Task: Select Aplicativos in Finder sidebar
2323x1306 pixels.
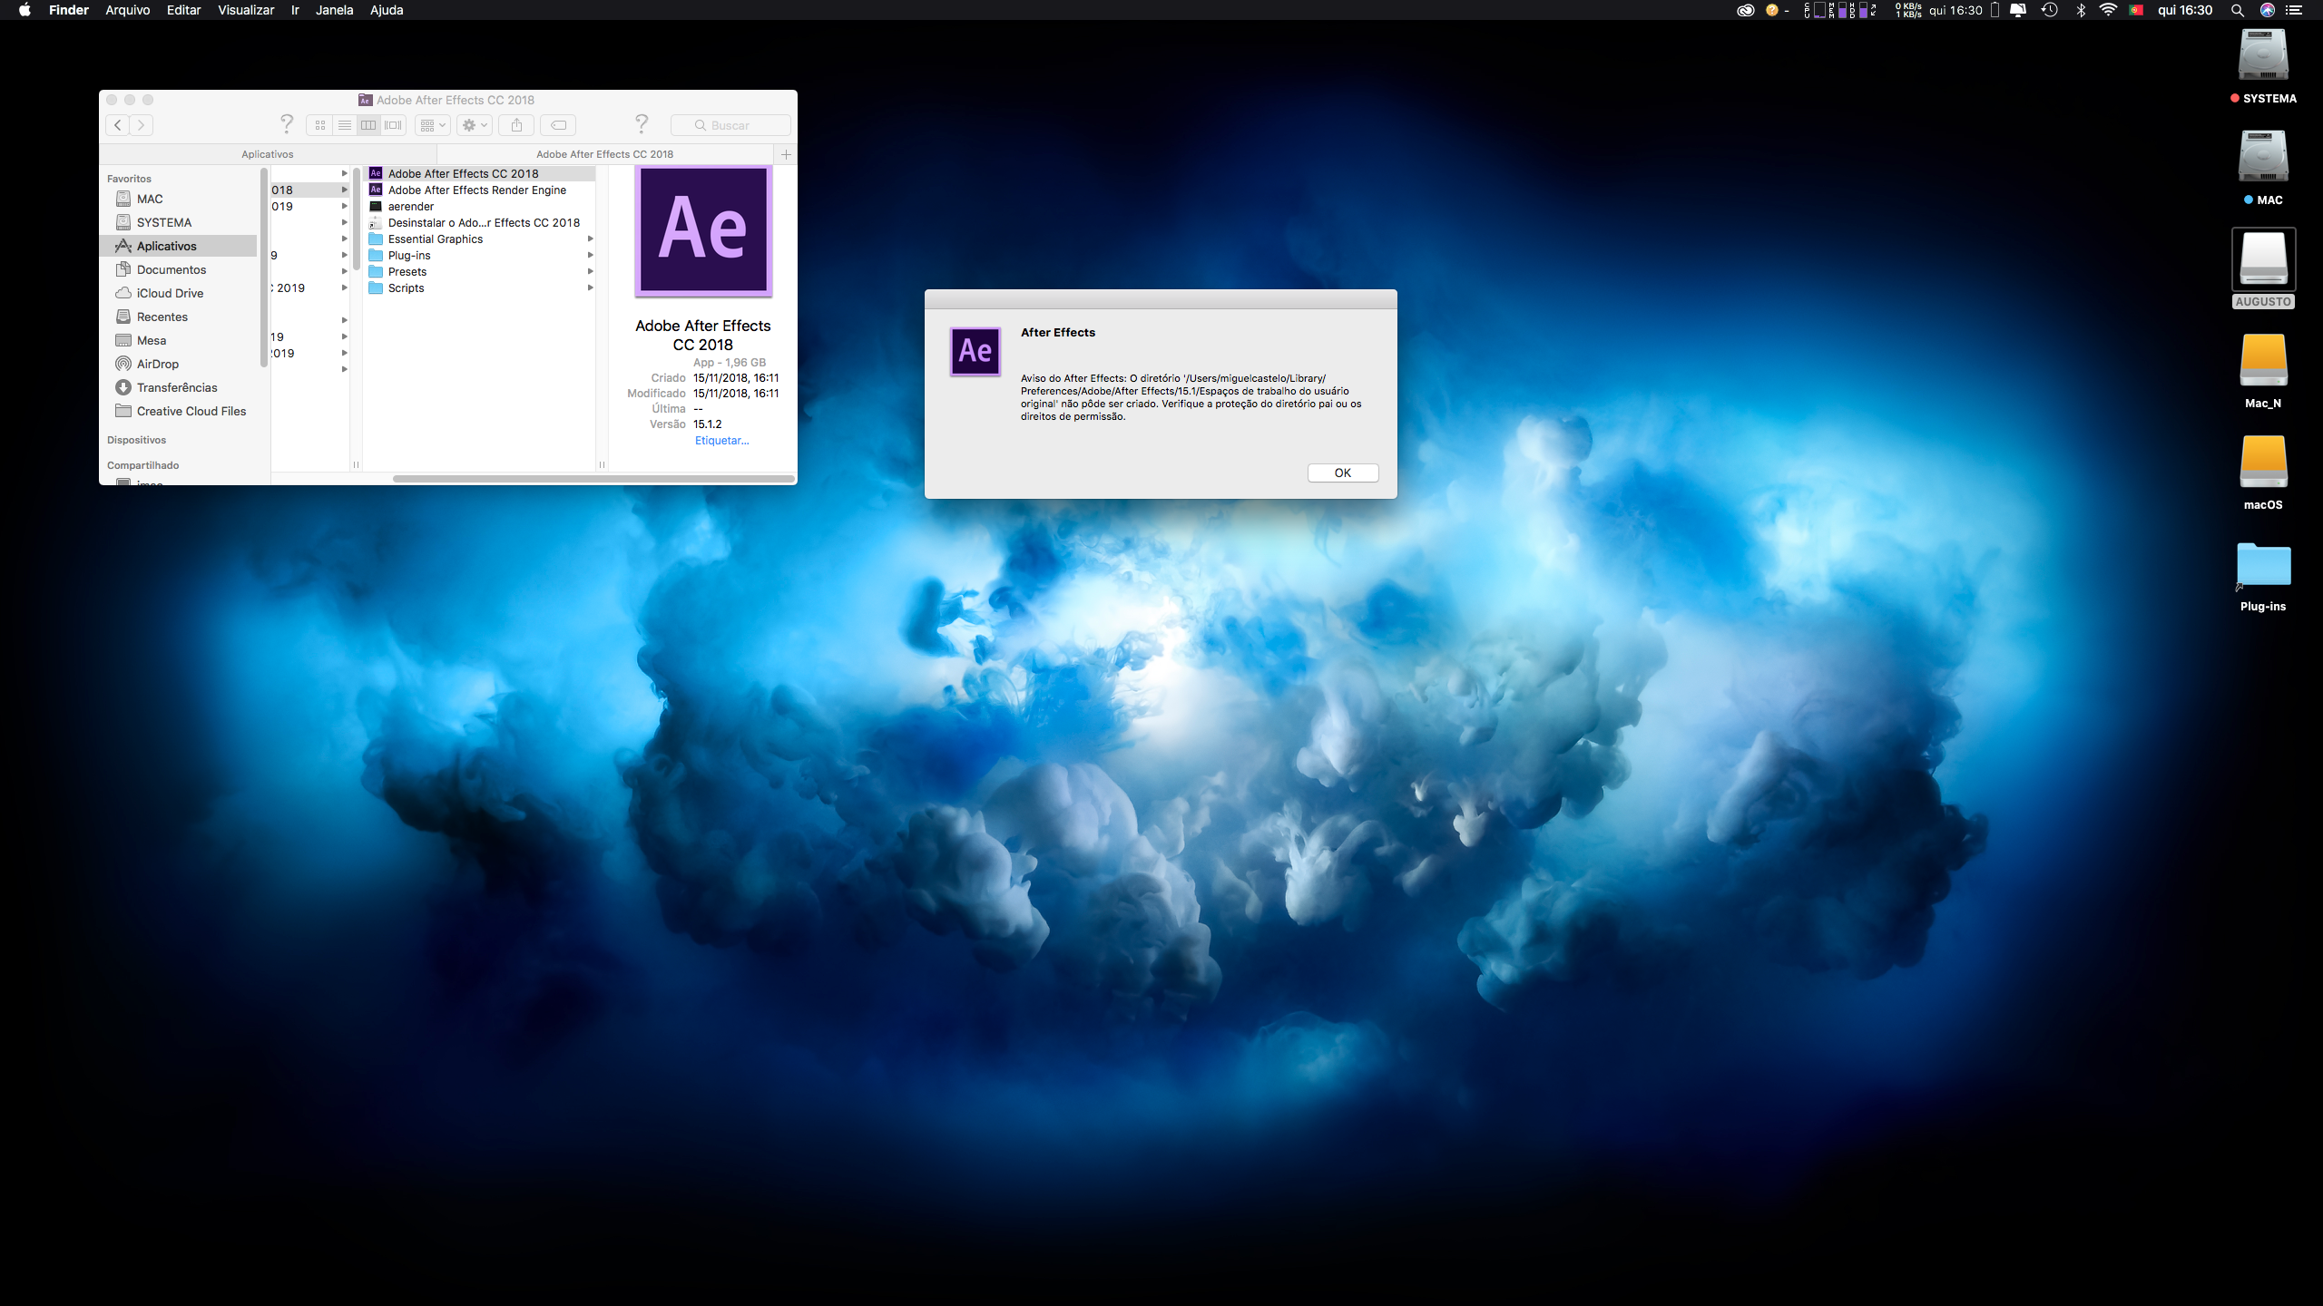Action: pyautogui.click(x=168, y=246)
